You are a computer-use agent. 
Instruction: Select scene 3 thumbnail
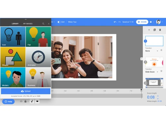click(154, 83)
